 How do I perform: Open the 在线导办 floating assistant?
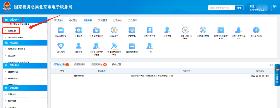(277, 75)
